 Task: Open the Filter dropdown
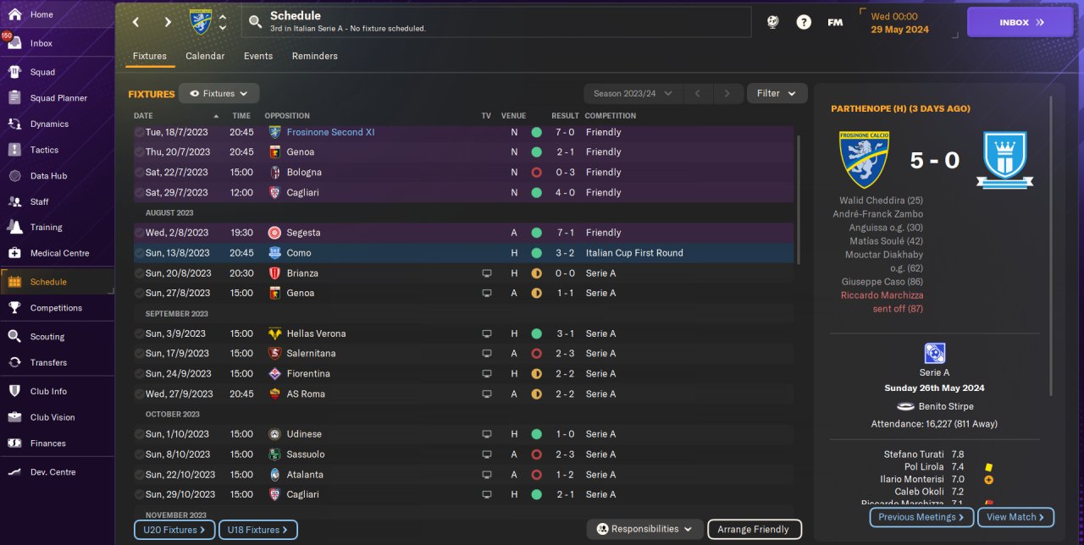pos(777,94)
